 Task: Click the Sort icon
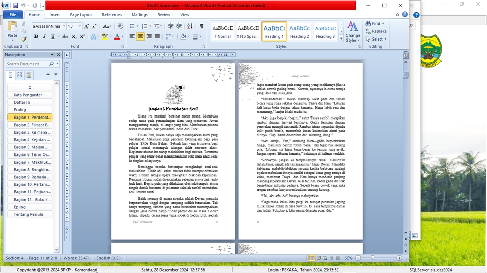(190, 27)
